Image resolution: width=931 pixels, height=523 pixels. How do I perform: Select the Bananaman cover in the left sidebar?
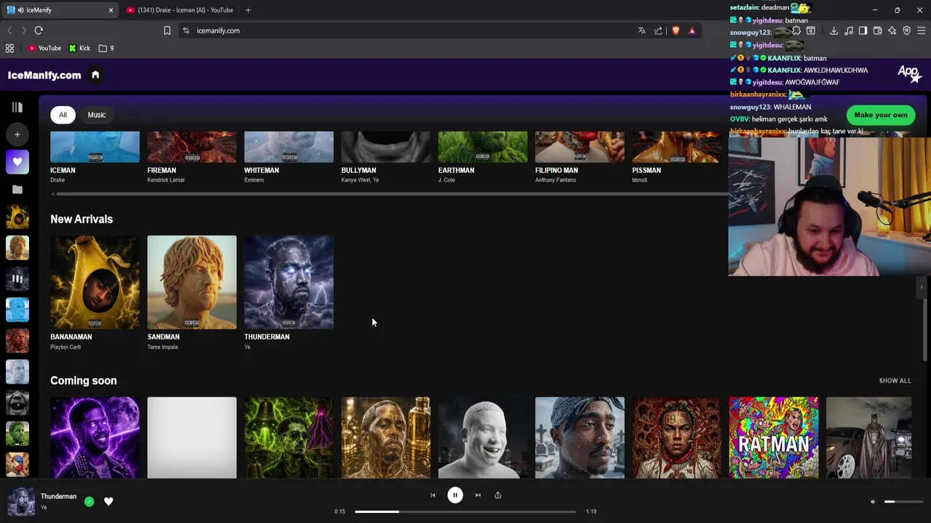pyautogui.click(x=17, y=216)
